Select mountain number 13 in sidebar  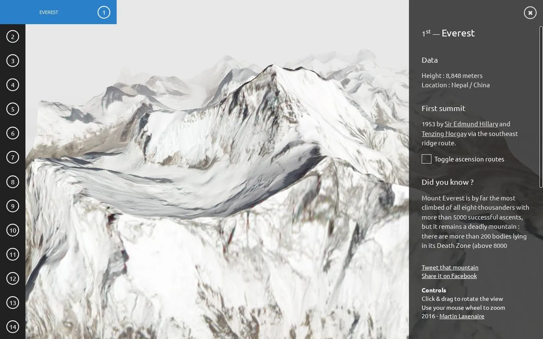tap(13, 303)
